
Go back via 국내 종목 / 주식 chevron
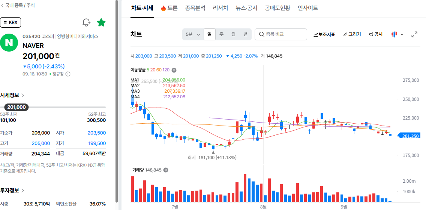pos(3,5)
